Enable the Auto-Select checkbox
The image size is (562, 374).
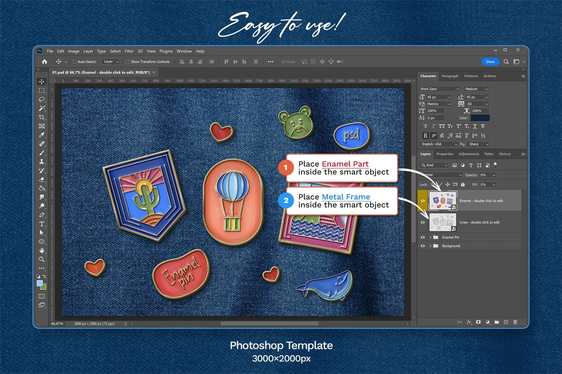pos(74,62)
